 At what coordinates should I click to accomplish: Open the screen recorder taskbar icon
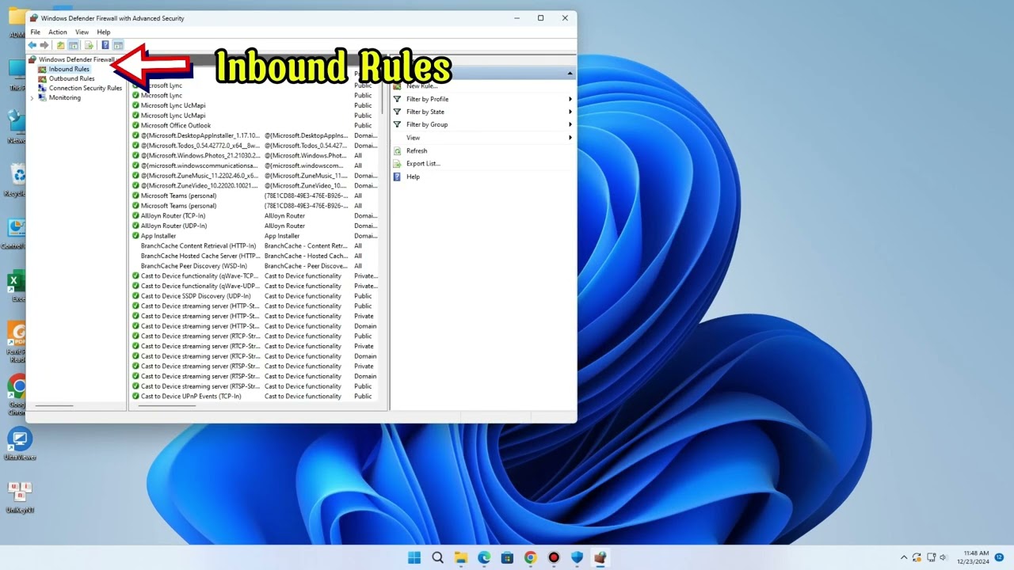coord(554,557)
